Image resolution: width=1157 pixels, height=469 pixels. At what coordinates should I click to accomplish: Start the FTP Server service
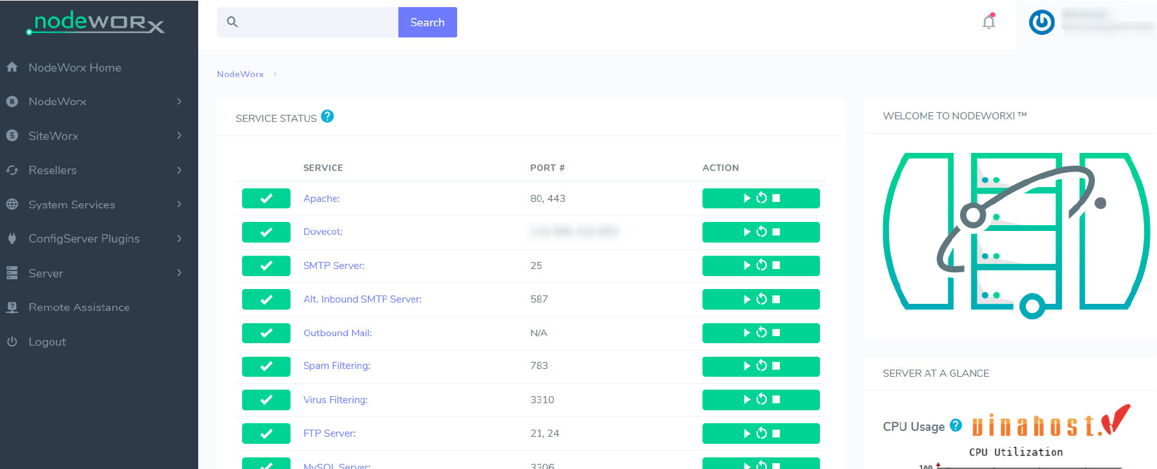tap(747, 434)
